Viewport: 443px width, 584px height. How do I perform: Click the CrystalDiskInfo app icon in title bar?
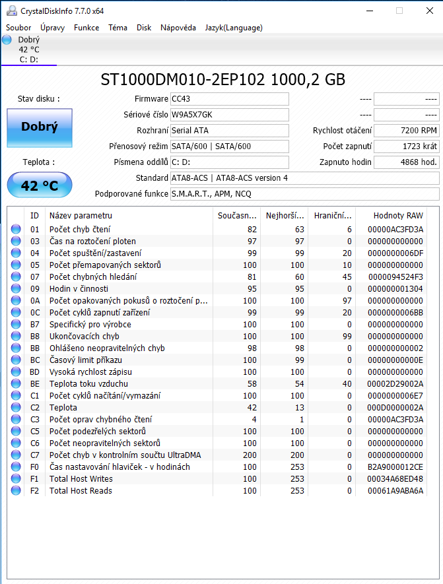[x=11, y=11]
